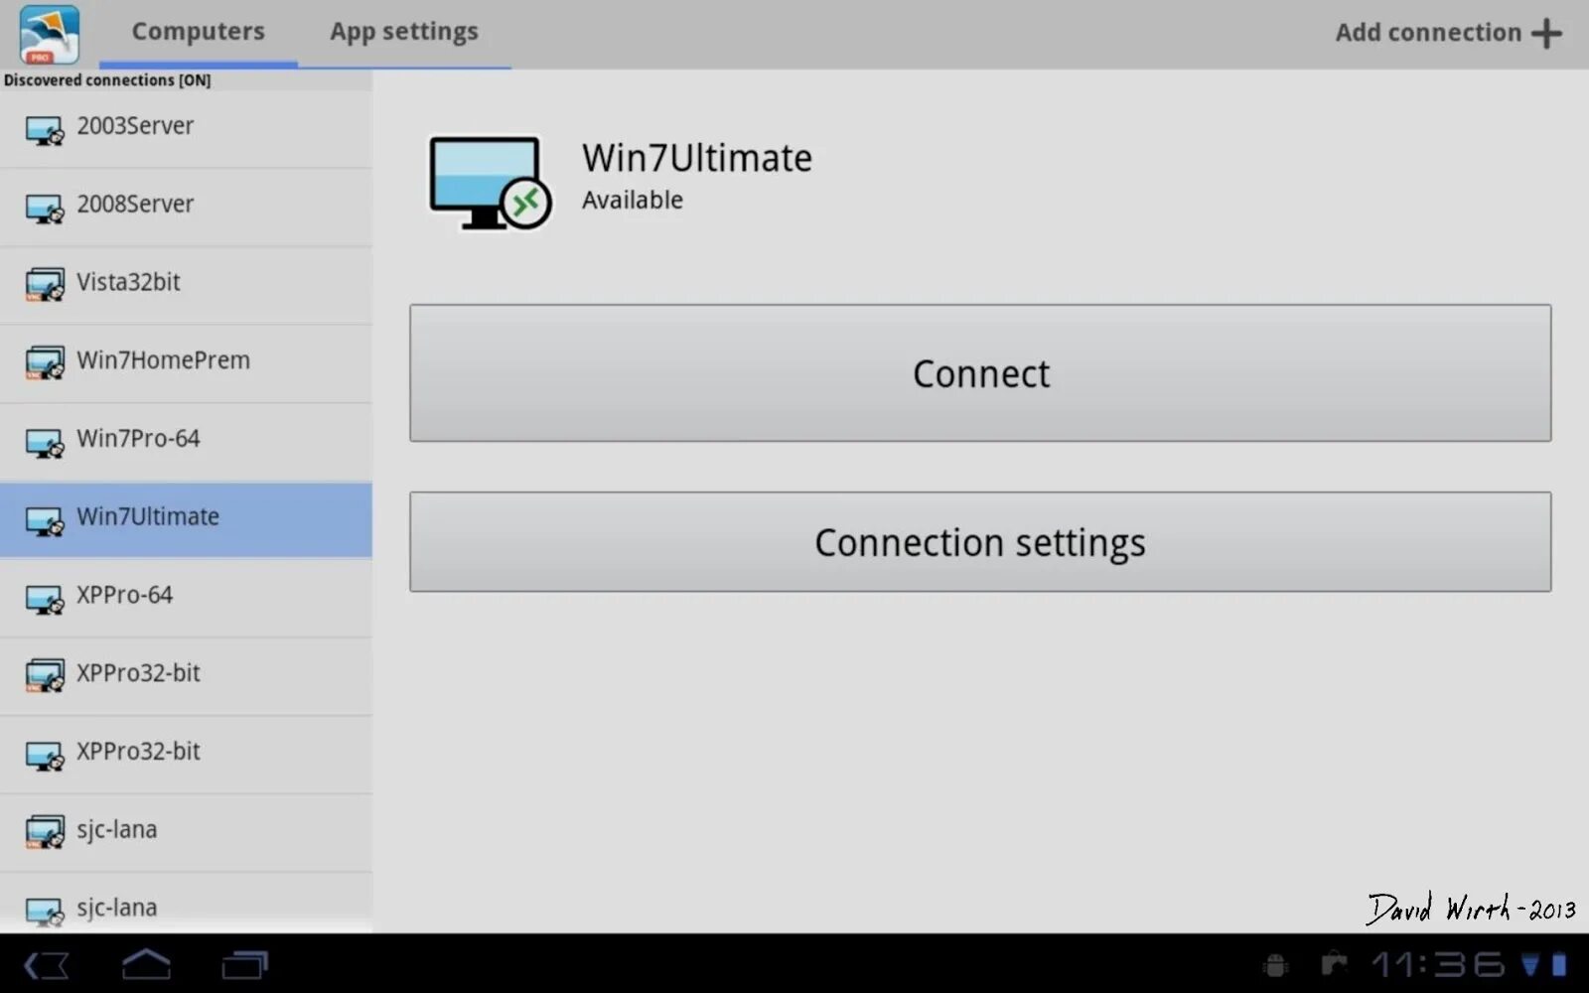Image resolution: width=1589 pixels, height=993 pixels.
Task: Choose Vista32bit in the computer list
Action: [186, 285]
